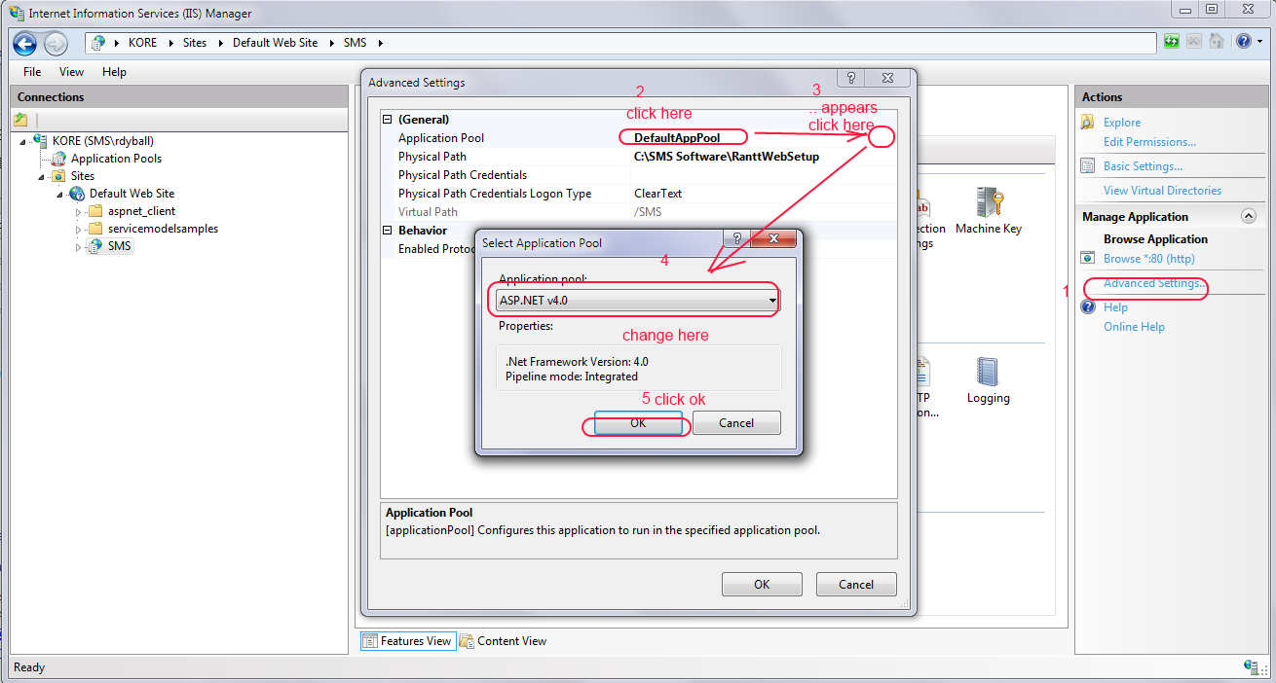1276x683 pixels.
Task: Click the refresh icon in address bar
Action: coord(1172,42)
